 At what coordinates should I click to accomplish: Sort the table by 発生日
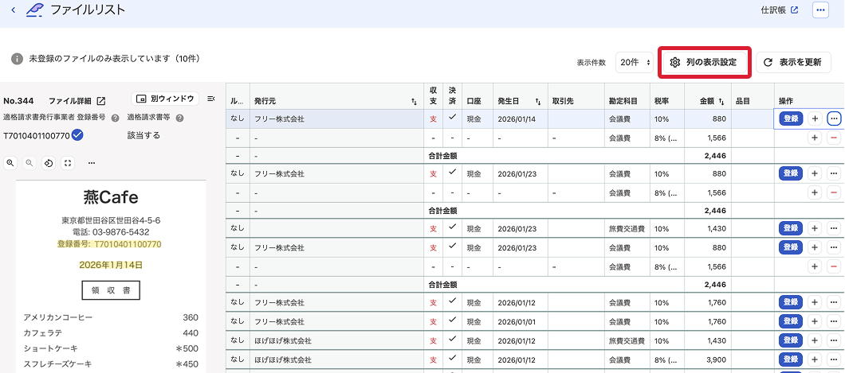point(538,101)
